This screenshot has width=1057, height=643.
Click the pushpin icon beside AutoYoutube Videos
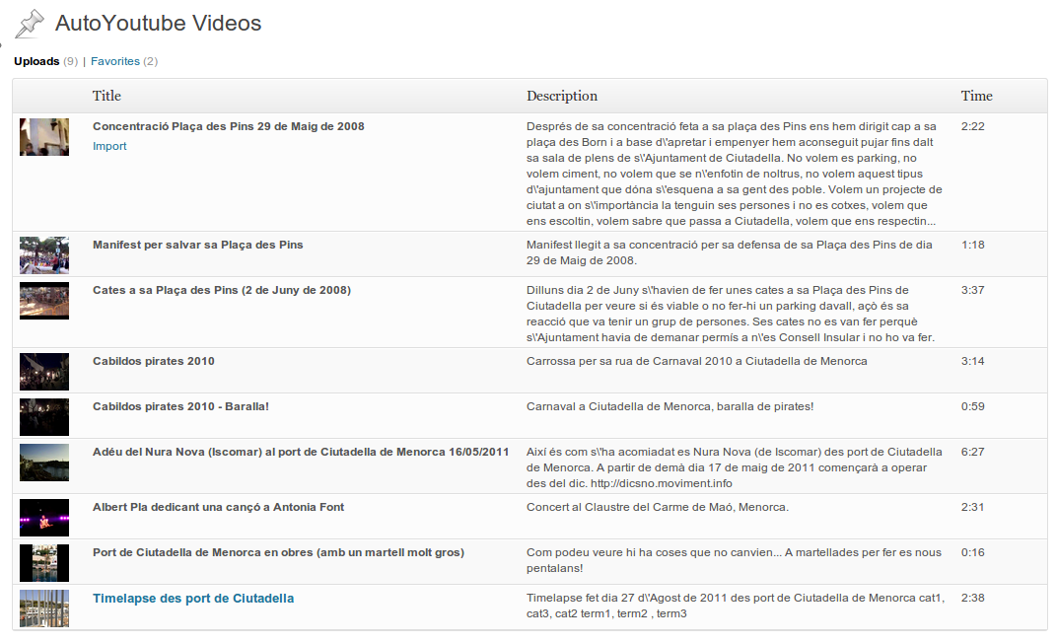click(30, 24)
